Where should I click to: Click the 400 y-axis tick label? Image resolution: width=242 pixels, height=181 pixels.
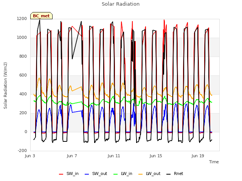[23, 94]
